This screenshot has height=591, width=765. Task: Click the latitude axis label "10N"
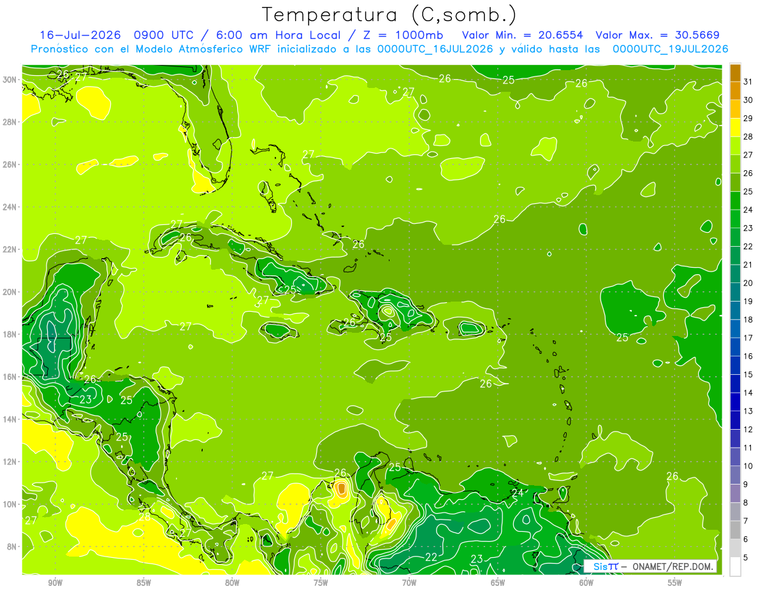coord(11,504)
